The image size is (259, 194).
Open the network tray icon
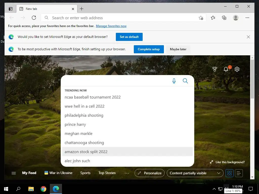tap(220, 189)
